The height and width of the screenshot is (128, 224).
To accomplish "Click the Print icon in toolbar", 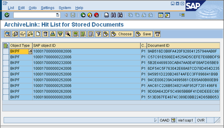I will click(106, 15).
